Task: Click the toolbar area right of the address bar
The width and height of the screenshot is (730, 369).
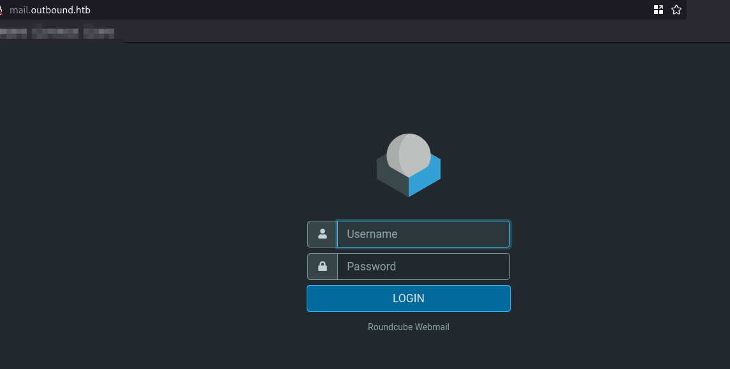Action: click(708, 10)
